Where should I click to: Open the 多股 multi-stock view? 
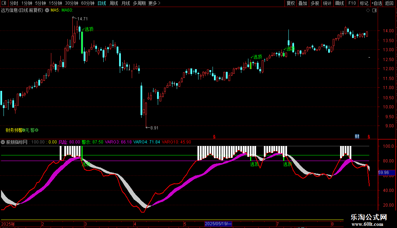coord(315,3)
